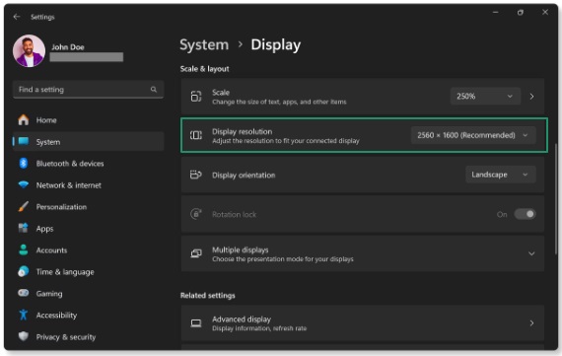Image resolution: width=562 pixels, height=356 pixels.
Task: Restore down the Settings window
Action: (520, 13)
